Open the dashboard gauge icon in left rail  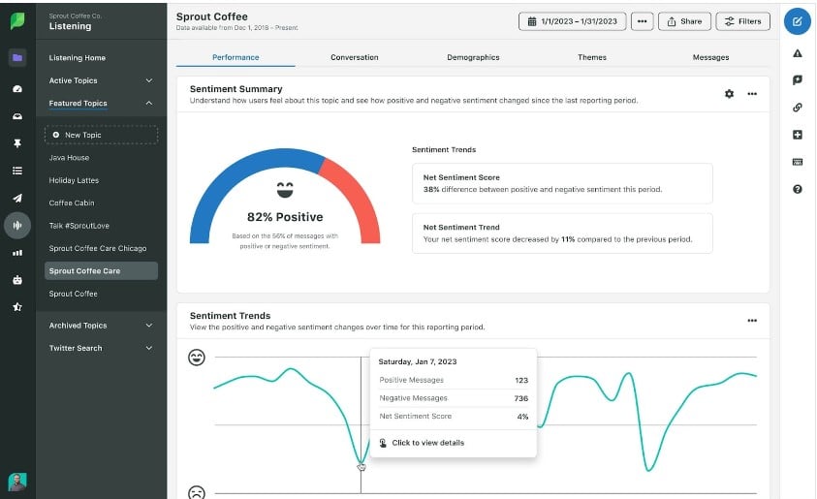17,89
